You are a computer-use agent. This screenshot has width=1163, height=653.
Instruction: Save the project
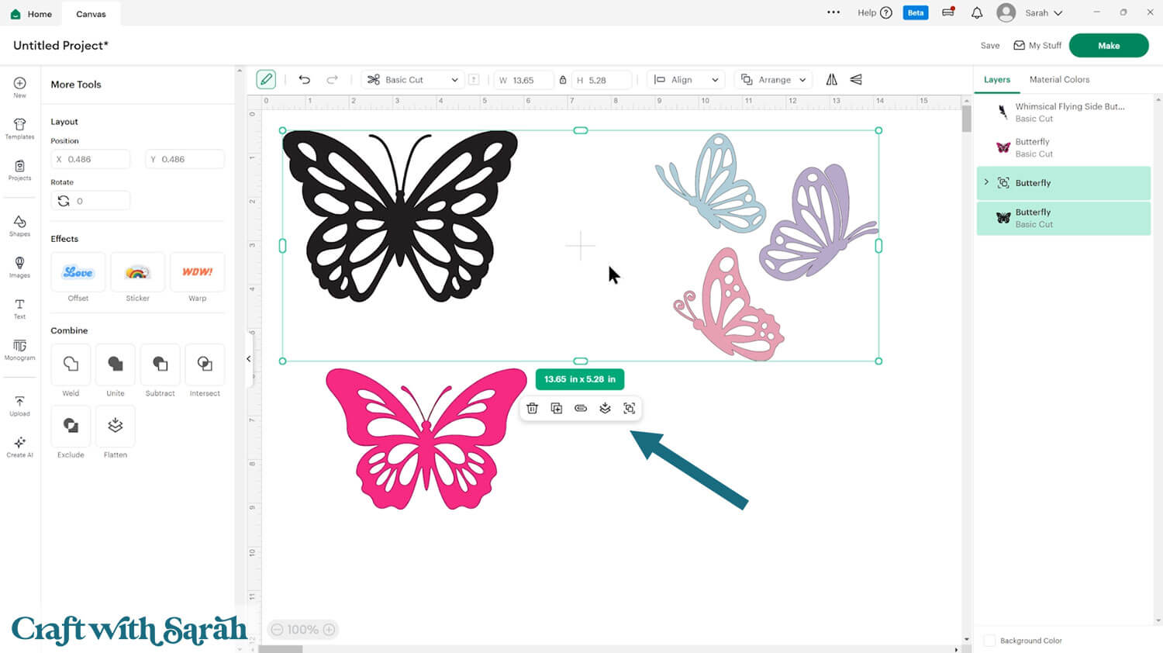click(990, 46)
